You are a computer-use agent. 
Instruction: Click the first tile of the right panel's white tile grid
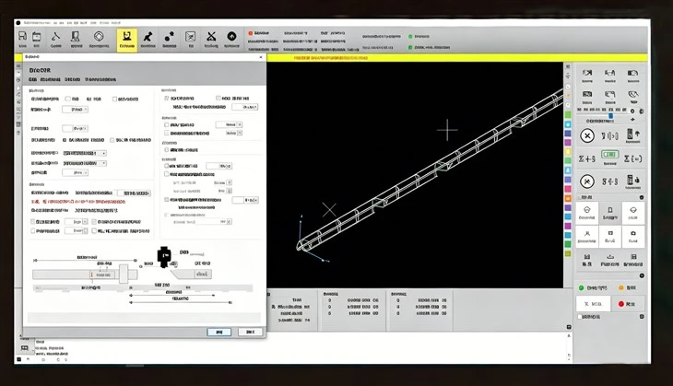pyautogui.click(x=587, y=213)
